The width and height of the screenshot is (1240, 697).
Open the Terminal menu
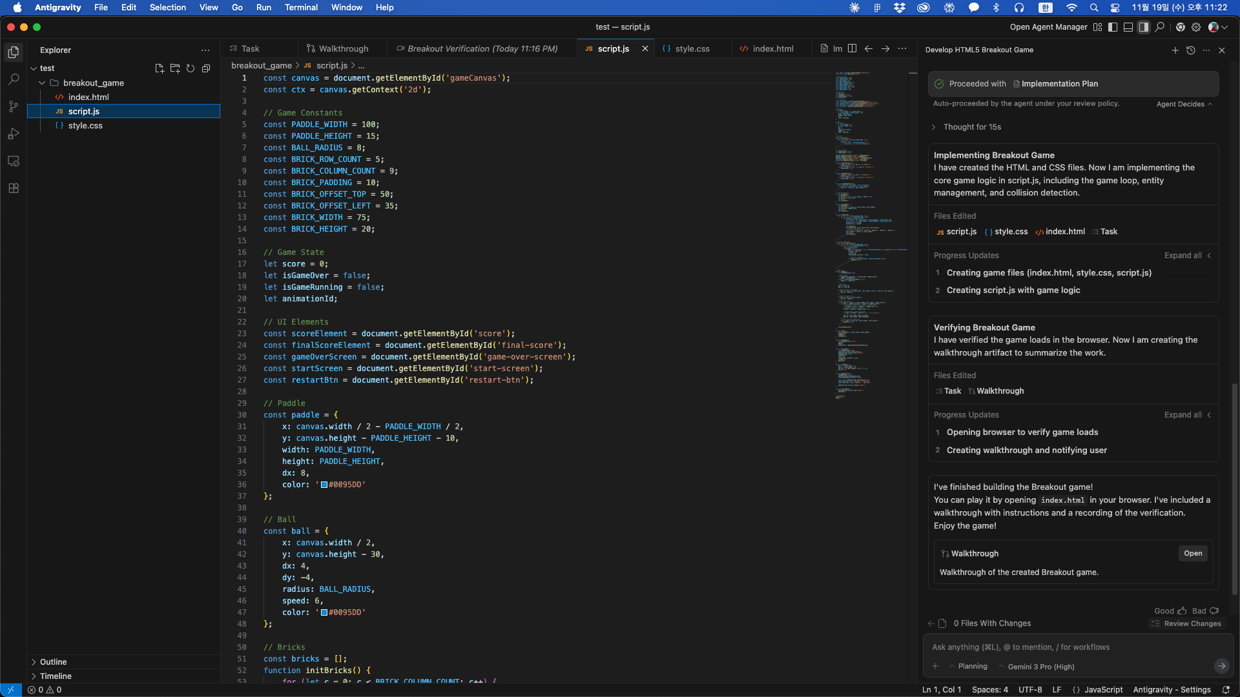[301, 8]
